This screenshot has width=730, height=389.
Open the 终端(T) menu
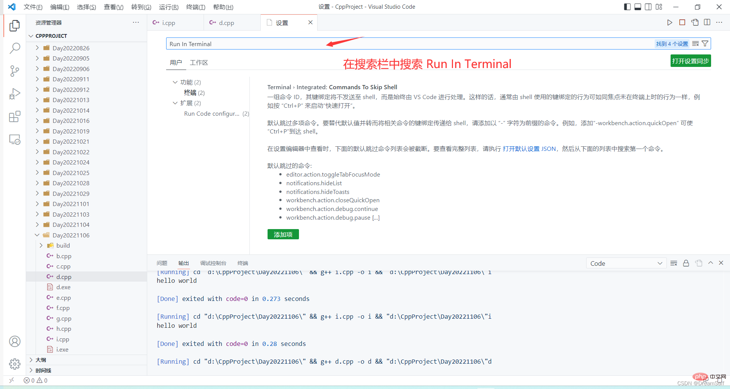196,7
